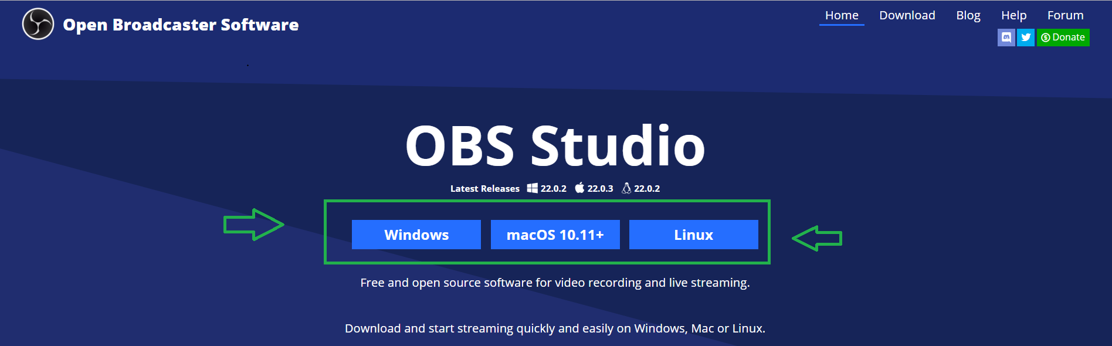Click the green right-pointing arrow
Viewport: 1112px width, 346px height.
pos(253,225)
